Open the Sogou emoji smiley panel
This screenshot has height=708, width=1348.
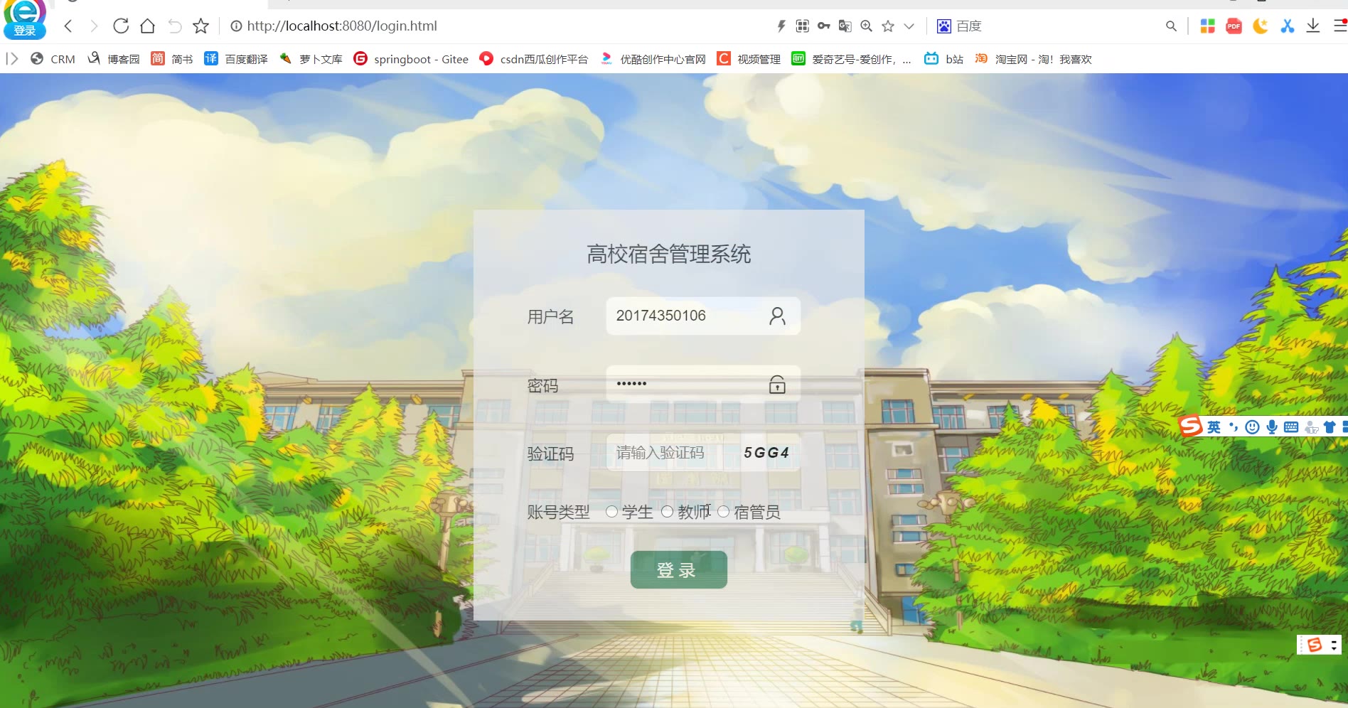point(1253,427)
